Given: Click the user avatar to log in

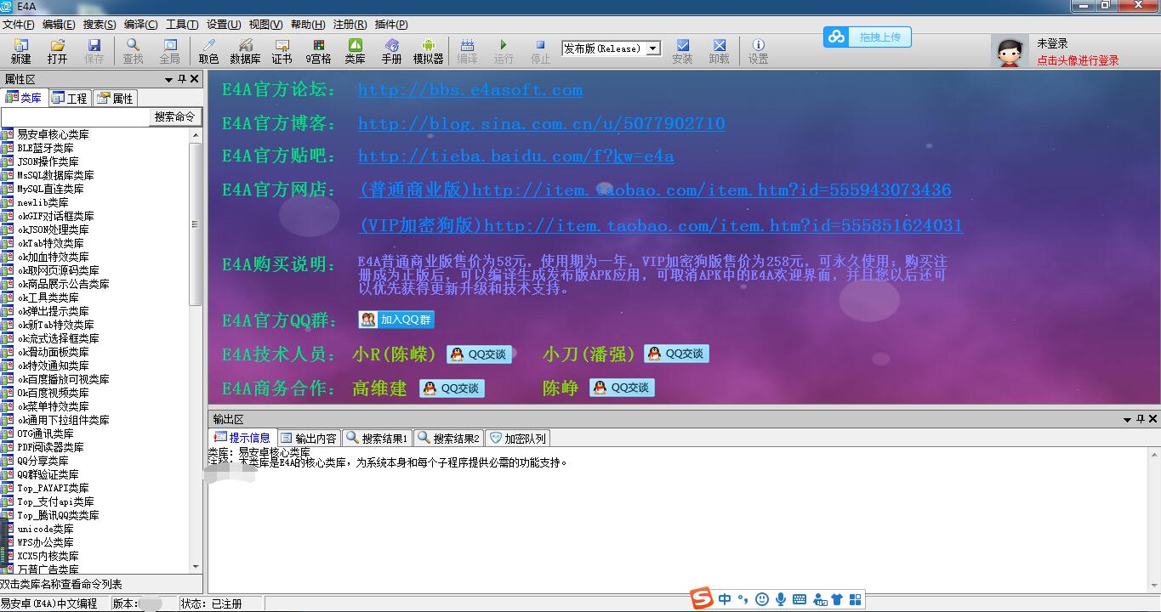Looking at the screenshot, I should pyautogui.click(x=1010, y=51).
